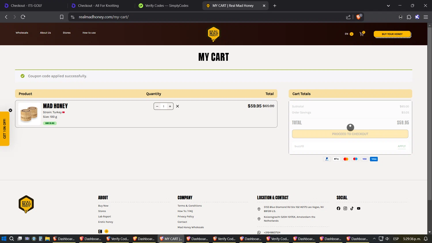Open the Facebook social icon
This screenshot has height=243, width=432.
(x=338, y=208)
